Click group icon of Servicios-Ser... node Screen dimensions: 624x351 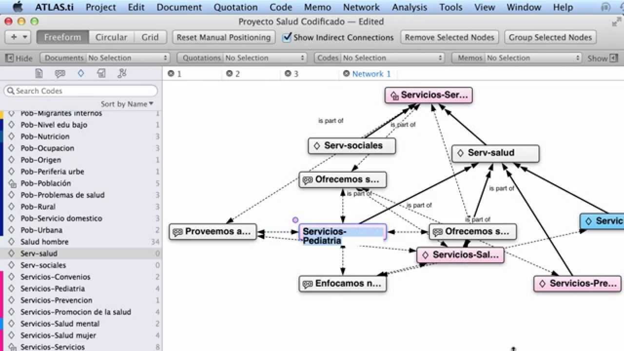(394, 96)
